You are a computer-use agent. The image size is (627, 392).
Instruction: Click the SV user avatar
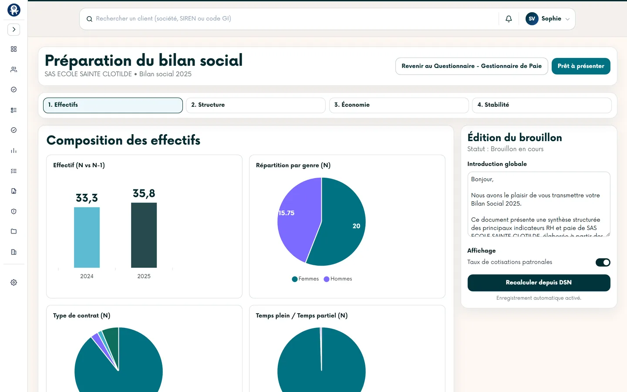point(532,19)
